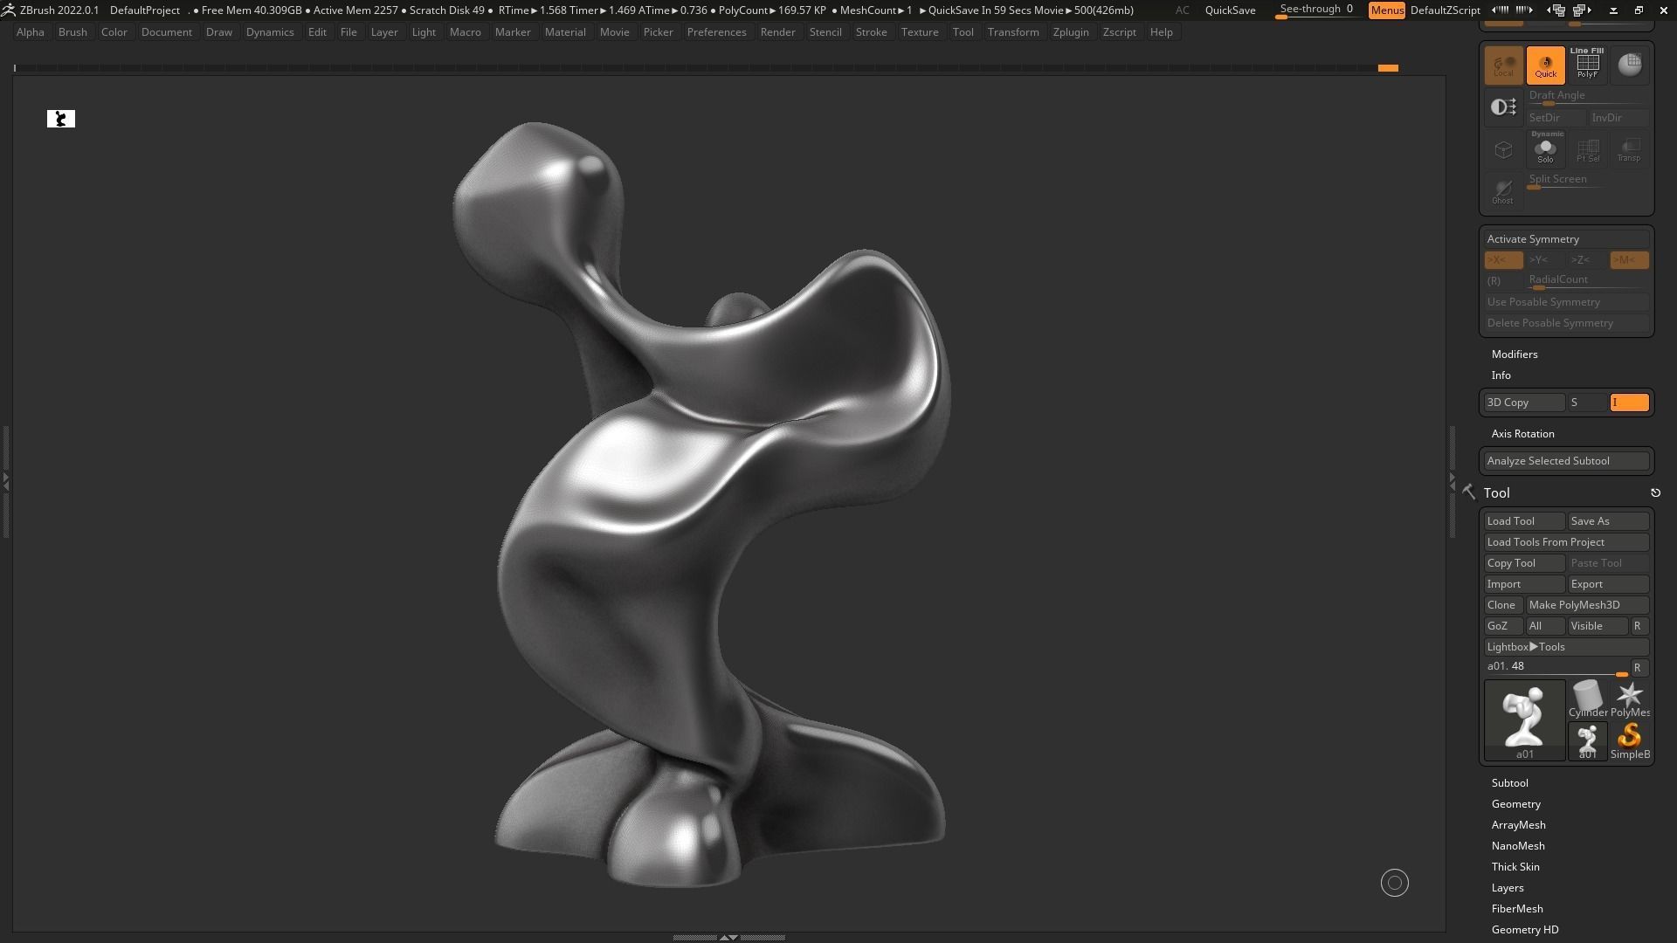Toggle the Ghost transparency icon
Image resolution: width=1677 pixels, height=943 pixels.
tap(1503, 191)
